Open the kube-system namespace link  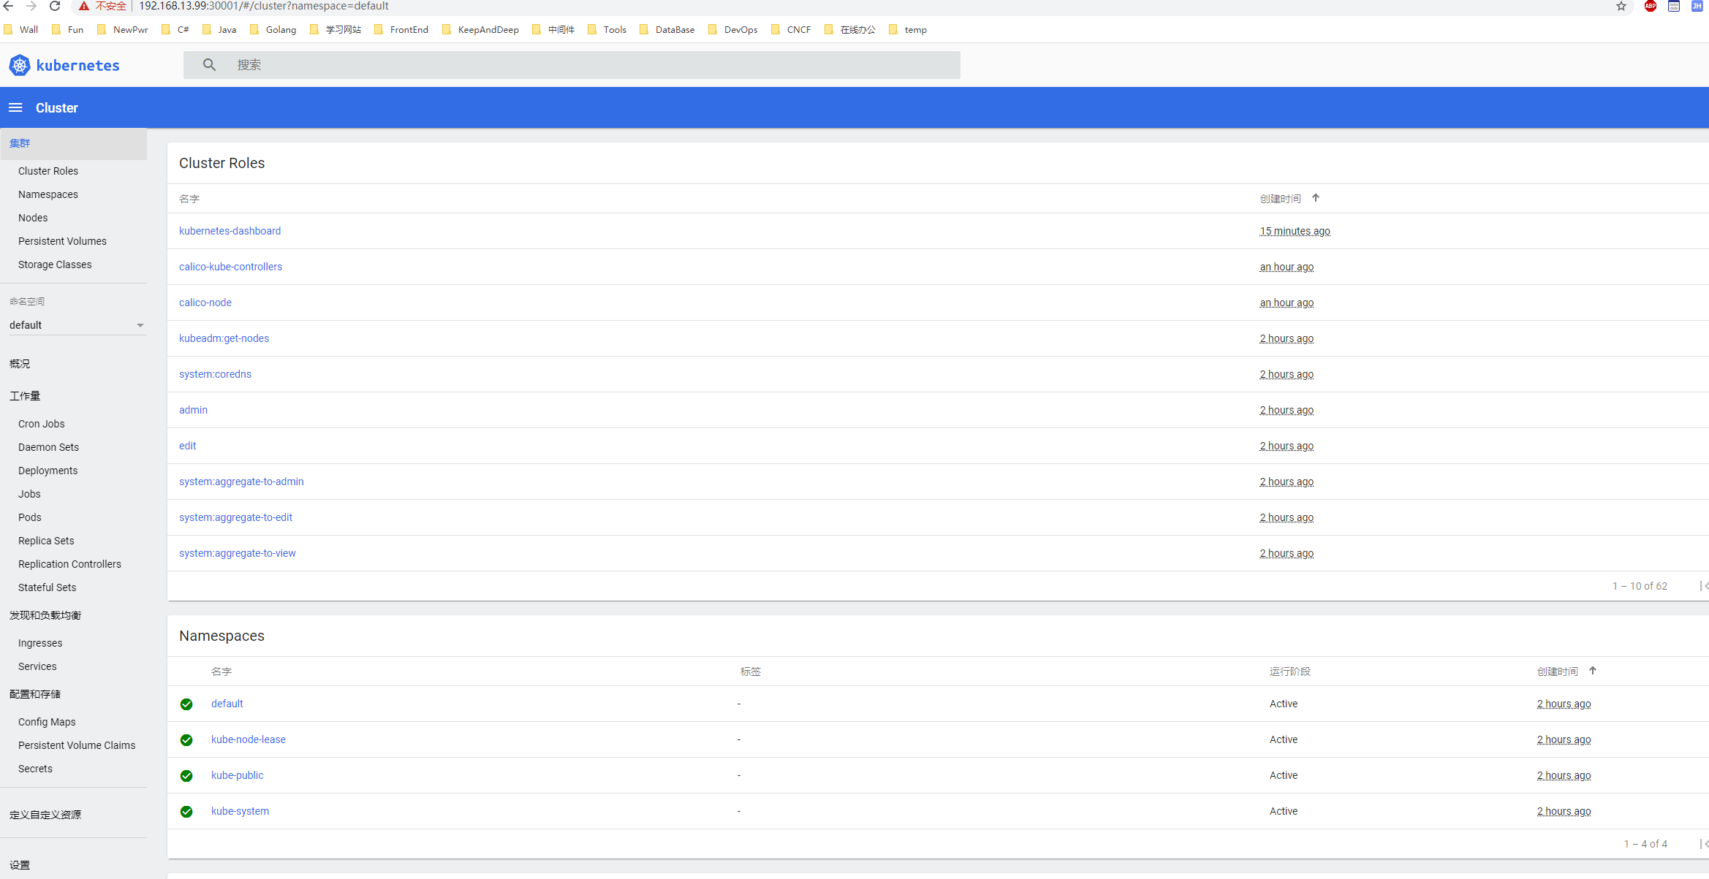[240, 811]
